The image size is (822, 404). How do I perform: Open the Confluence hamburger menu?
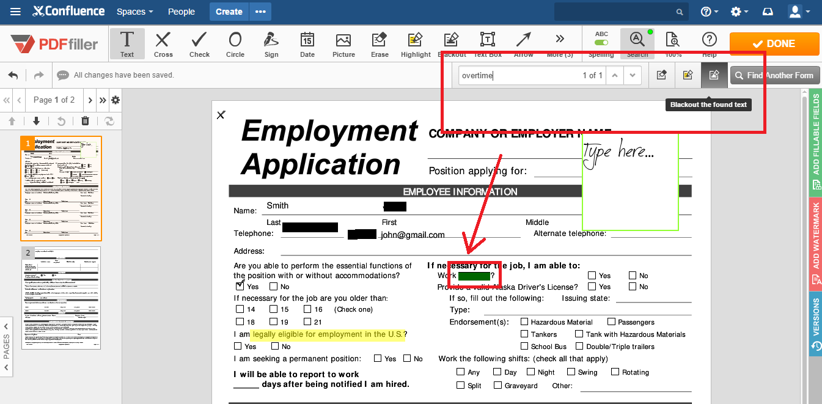click(15, 12)
